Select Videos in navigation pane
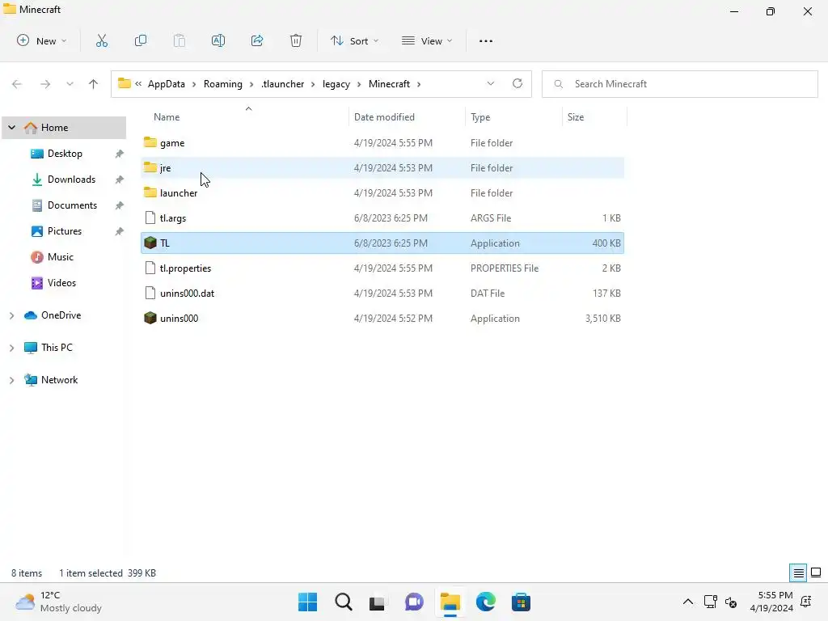The height and width of the screenshot is (621, 828). pyautogui.click(x=61, y=282)
